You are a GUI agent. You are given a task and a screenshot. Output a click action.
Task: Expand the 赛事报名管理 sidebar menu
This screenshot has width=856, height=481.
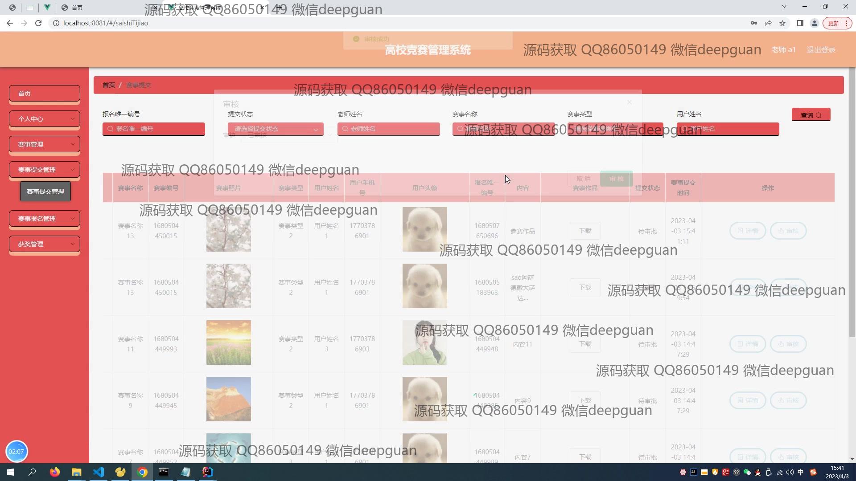point(45,219)
